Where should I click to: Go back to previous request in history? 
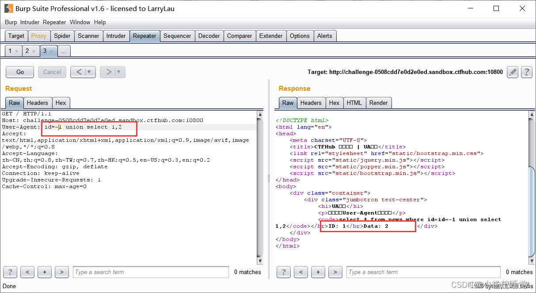coord(79,72)
